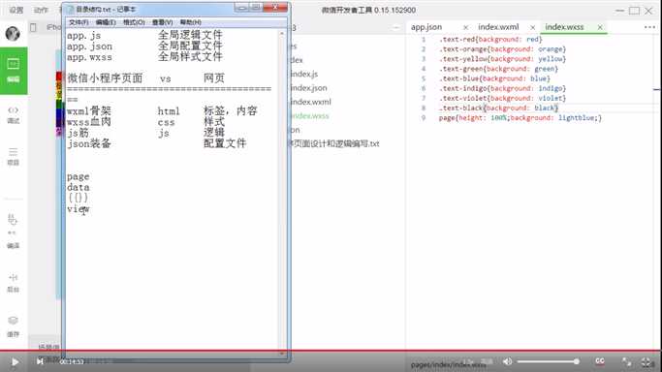Viewport: 662px width, 372px height.
Task: Click the .text-indigo code line
Action: (502, 88)
